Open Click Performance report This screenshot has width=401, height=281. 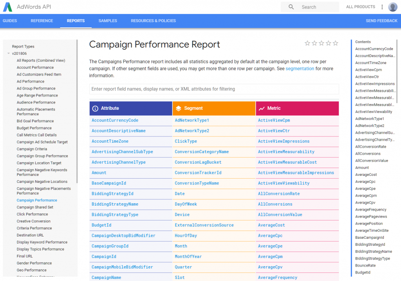click(32, 214)
